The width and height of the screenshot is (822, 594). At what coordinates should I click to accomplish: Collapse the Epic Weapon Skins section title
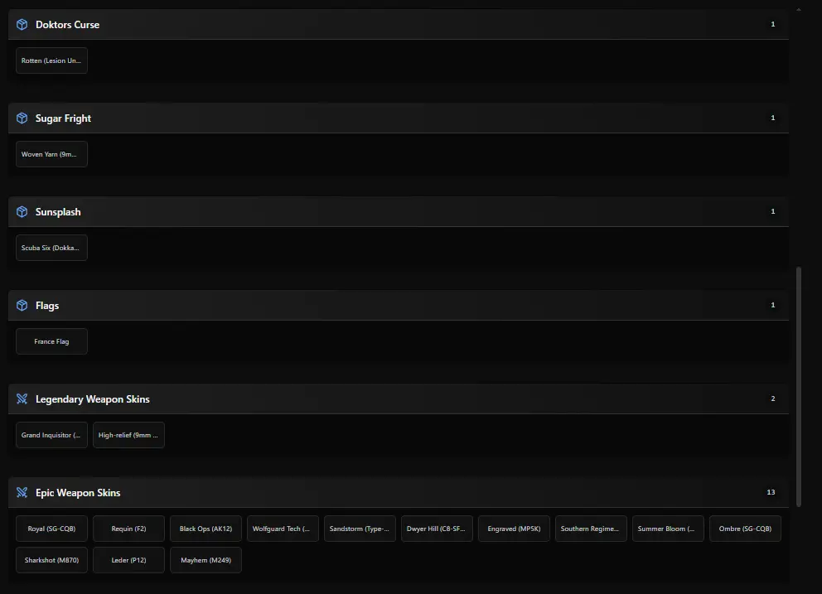coord(78,493)
